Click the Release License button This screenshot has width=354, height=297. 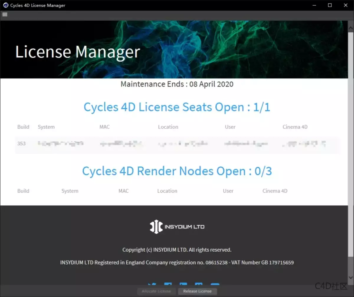pos(197,291)
